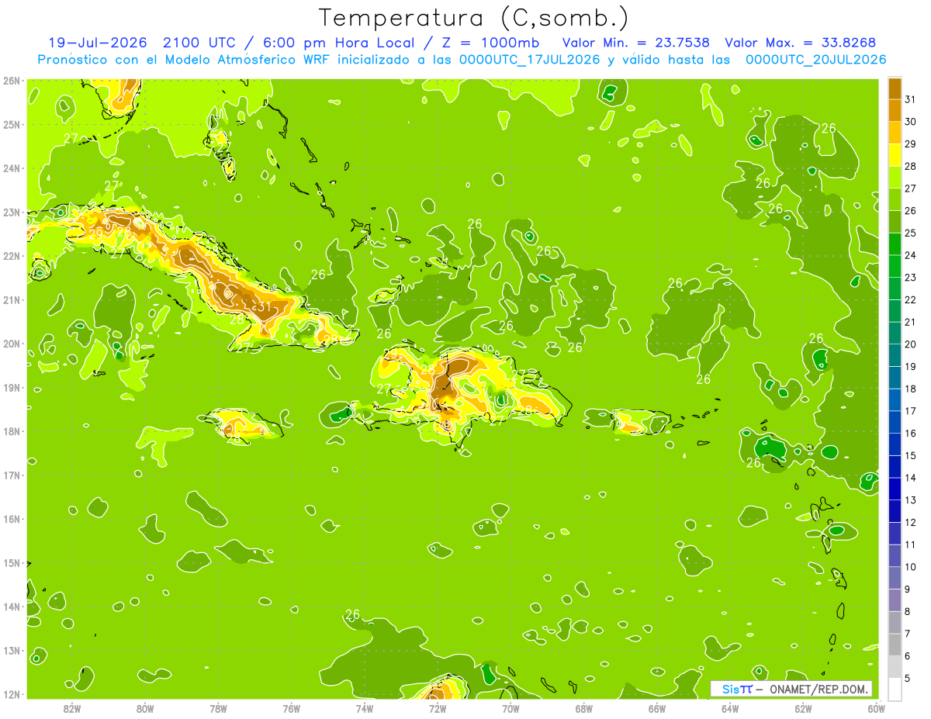Click the '17N' latitude axis label
The image size is (931, 719).
(12, 475)
